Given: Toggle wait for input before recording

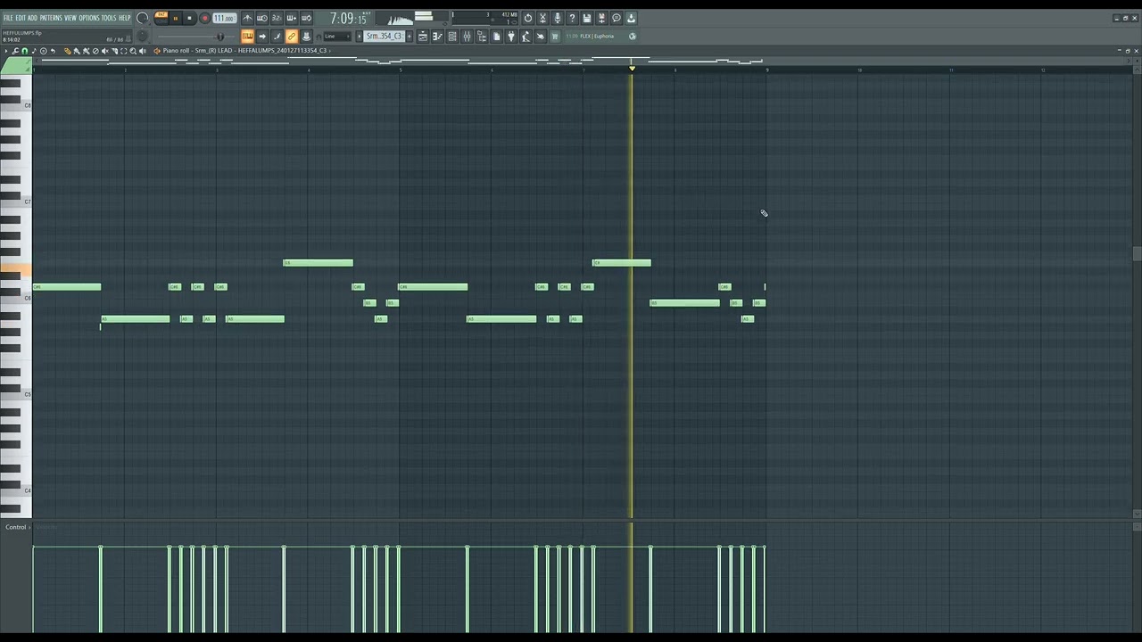Looking at the screenshot, I should pos(262,19).
